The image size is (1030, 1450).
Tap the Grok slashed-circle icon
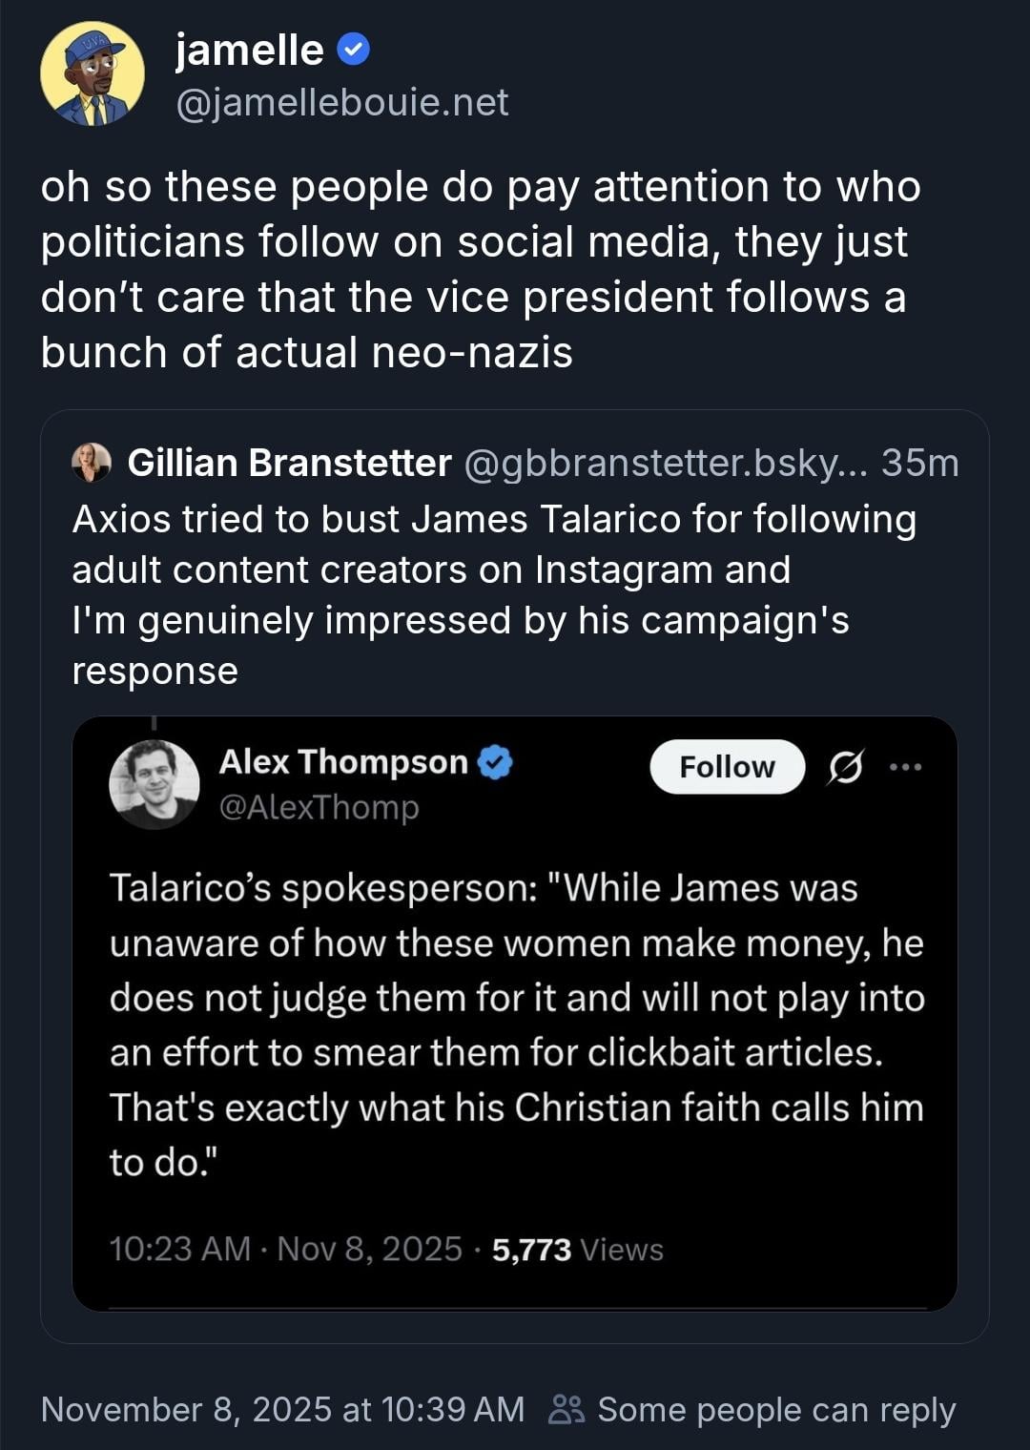[x=845, y=767]
